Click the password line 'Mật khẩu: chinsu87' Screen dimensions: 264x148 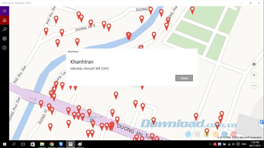tap(90, 69)
